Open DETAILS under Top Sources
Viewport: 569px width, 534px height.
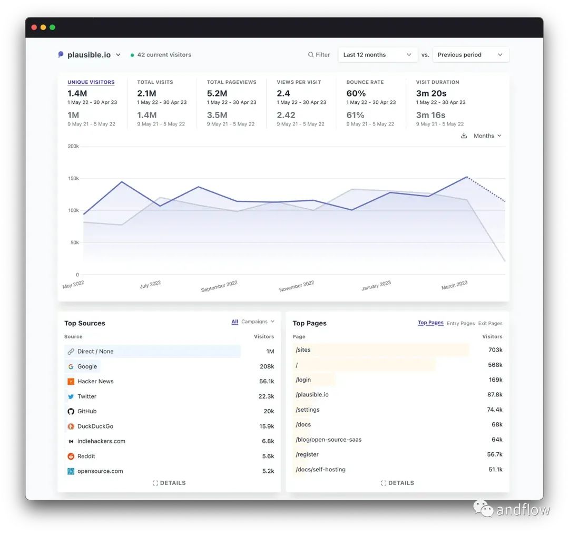click(169, 483)
